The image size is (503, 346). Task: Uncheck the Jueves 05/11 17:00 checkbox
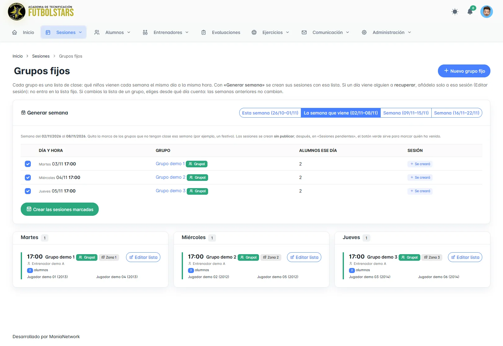28,191
